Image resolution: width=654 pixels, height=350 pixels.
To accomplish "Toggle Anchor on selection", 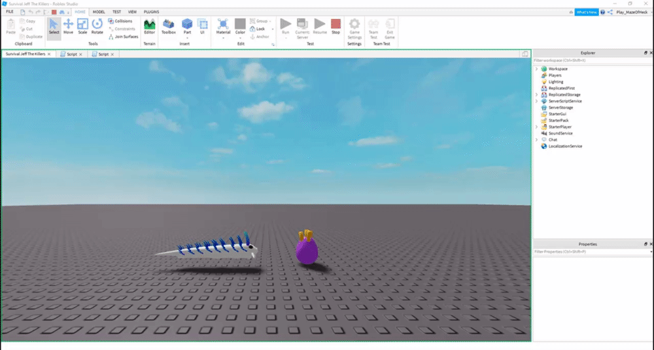I will (x=260, y=37).
